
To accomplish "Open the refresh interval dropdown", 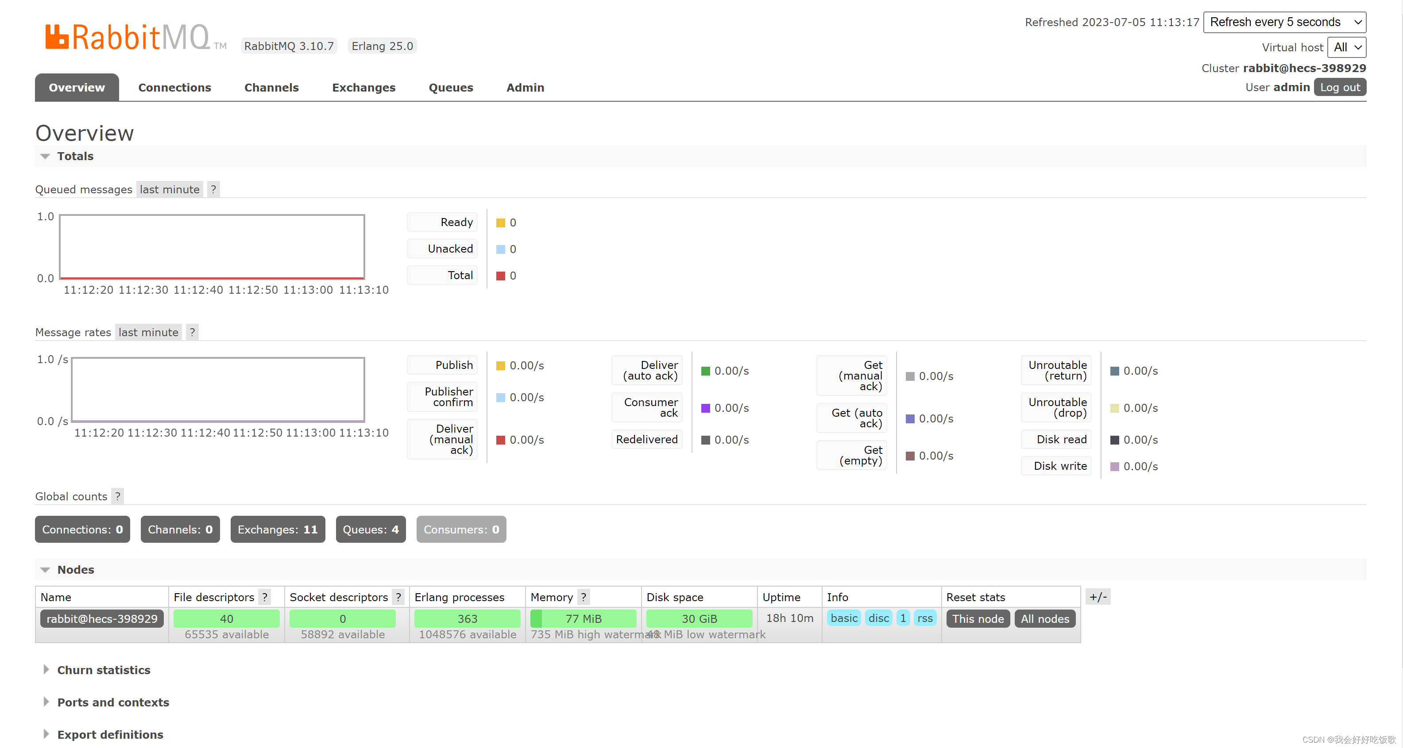I will point(1284,22).
